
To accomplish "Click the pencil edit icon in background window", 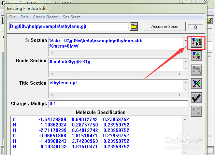I will [x=210, y=21].
